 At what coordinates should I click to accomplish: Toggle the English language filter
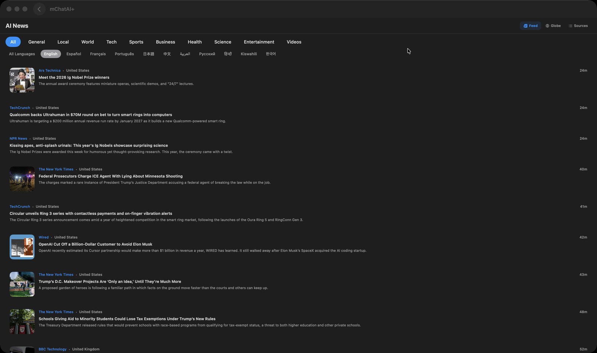pyautogui.click(x=51, y=54)
